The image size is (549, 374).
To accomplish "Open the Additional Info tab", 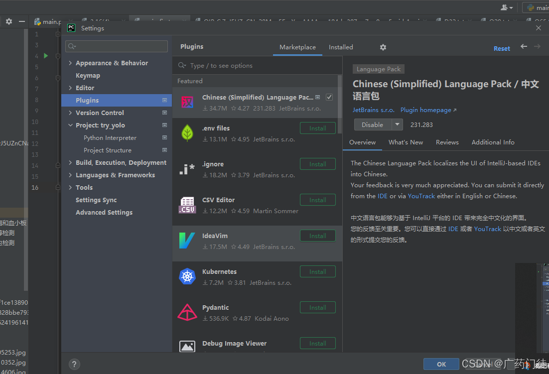I will point(493,142).
